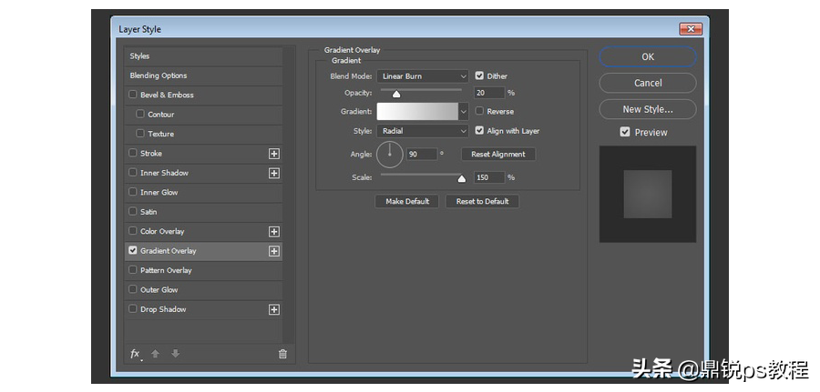Screen dimensions: 820x392
Task: Open the Style dropdown showing Radial
Action: (423, 131)
